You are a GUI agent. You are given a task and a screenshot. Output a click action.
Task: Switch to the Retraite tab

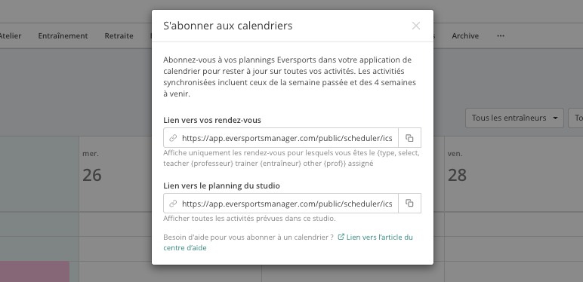119,36
